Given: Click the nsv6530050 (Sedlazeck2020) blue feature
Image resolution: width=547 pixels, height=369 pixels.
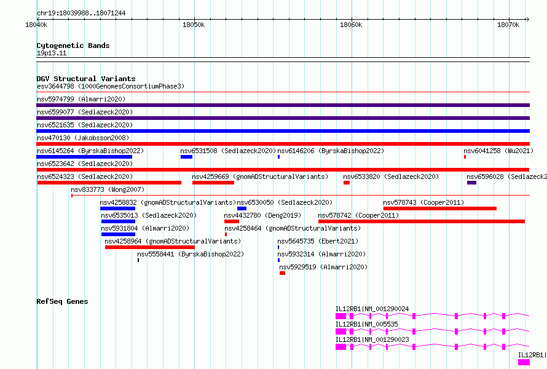Looking at the screenshot, I should (x=242, y=208).
